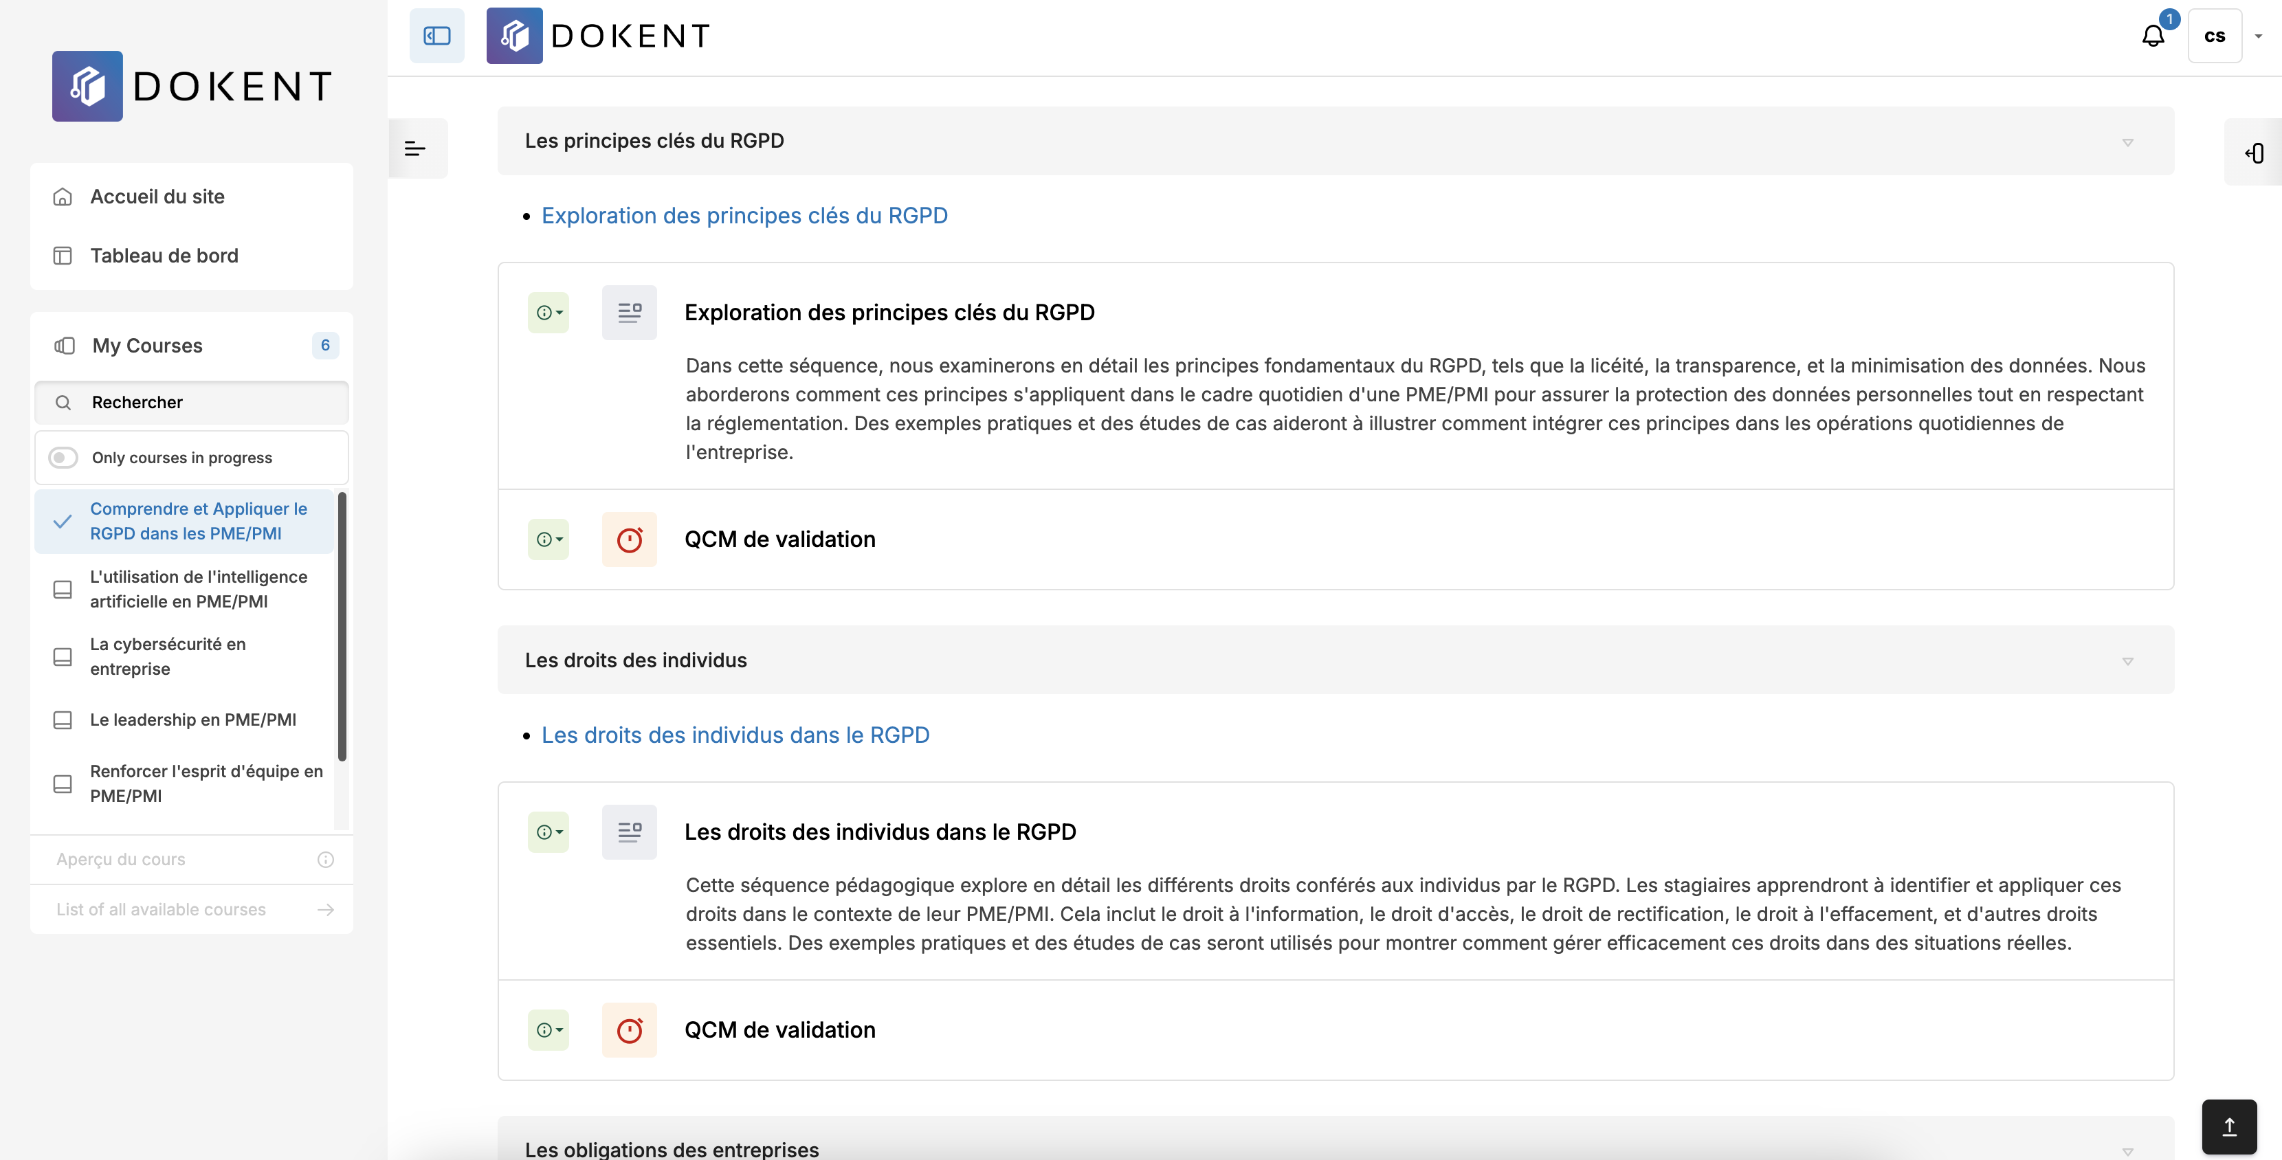Click the info icon next to Aperçu du cours
Viewport: 2282px width, 1160px height.
coord(325,860)
